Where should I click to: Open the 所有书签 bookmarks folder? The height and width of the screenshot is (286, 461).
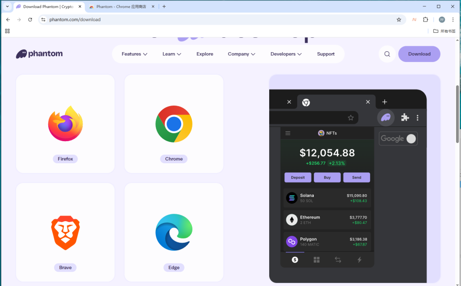(x=444, y=31)
